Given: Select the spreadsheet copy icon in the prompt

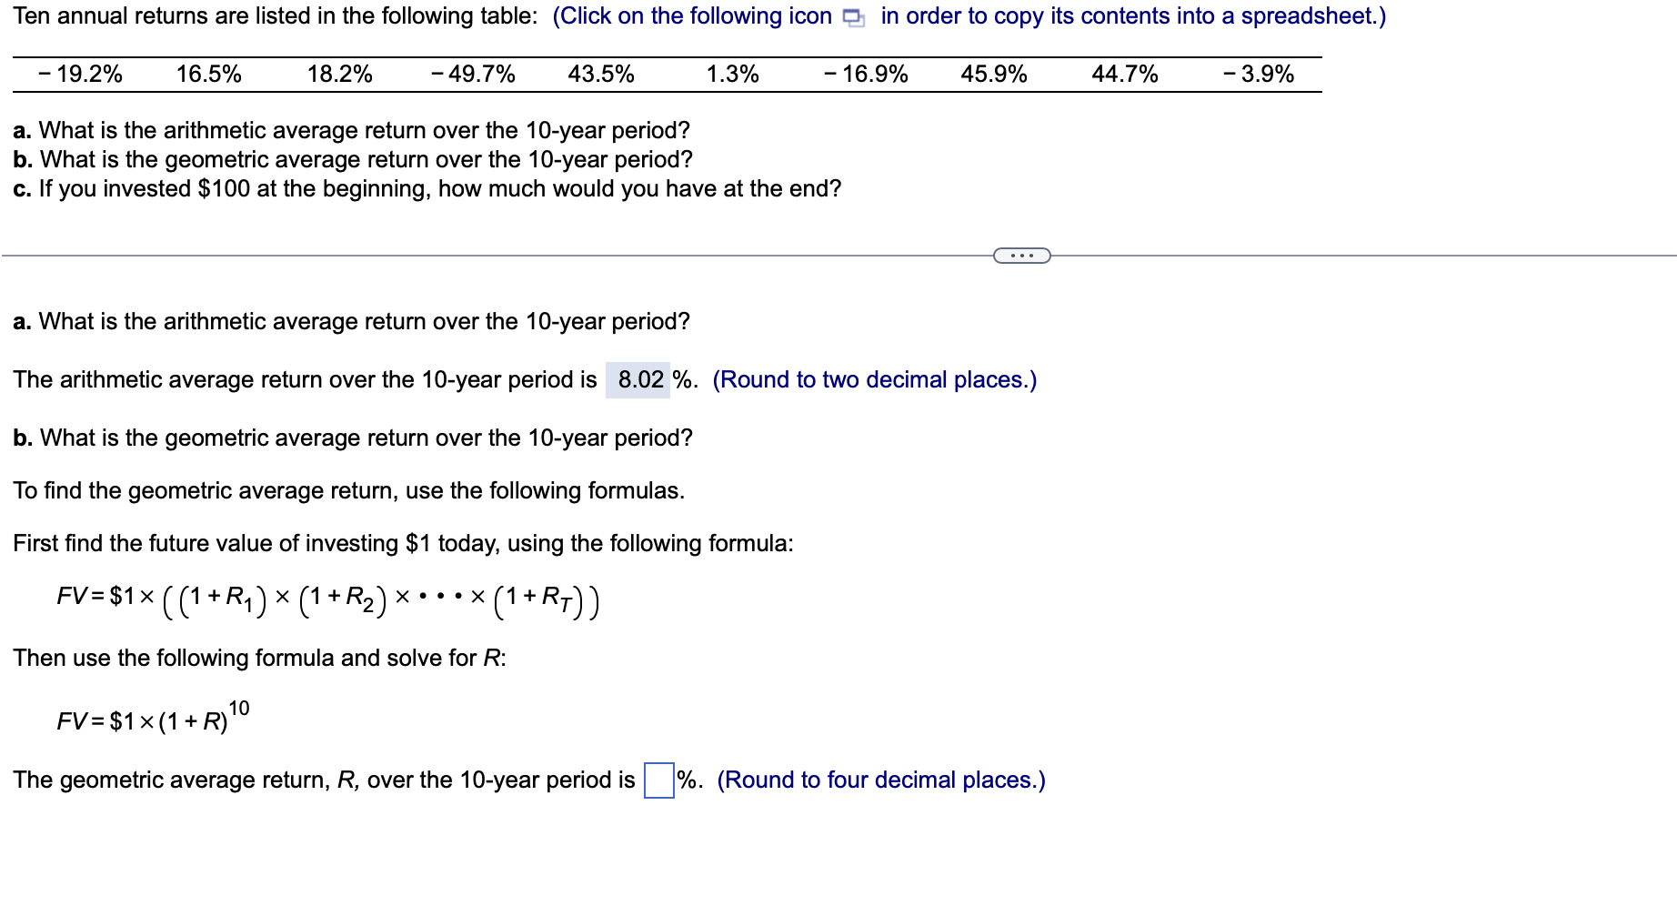Looking at the screenshot, I should point(852,15).
